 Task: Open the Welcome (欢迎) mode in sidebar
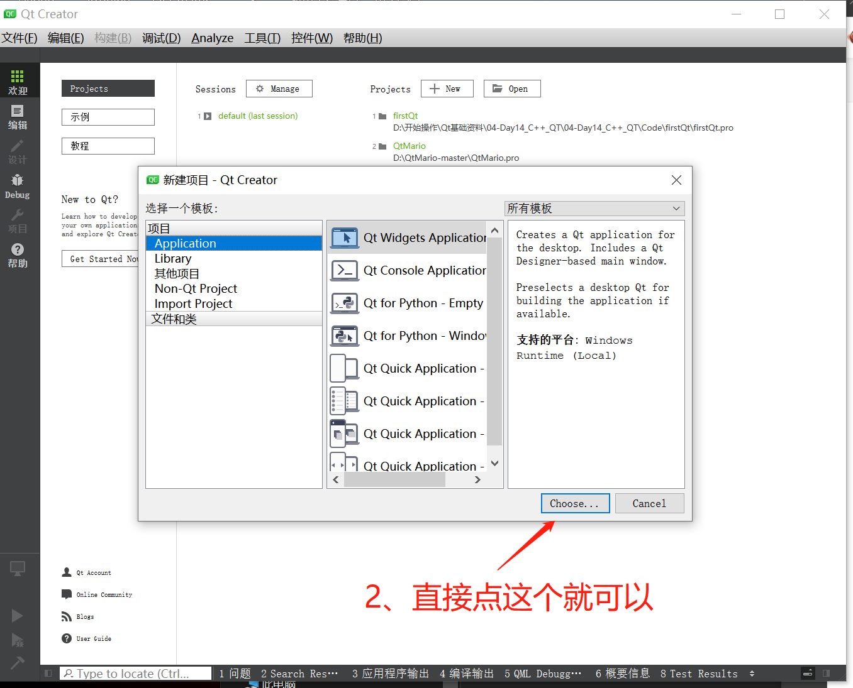coord(17,82)
